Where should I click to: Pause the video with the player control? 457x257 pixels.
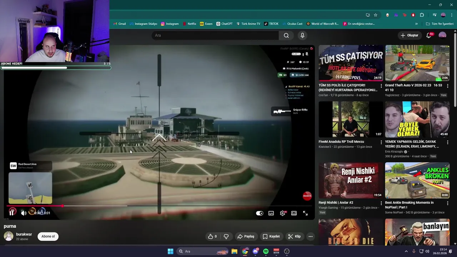pyautogui.click(x=12, y=213)
